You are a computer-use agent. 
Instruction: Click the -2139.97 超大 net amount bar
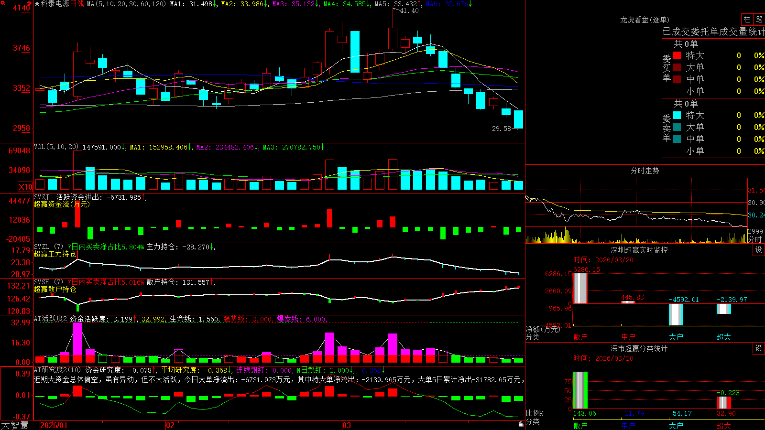click(x=724, y=309)
